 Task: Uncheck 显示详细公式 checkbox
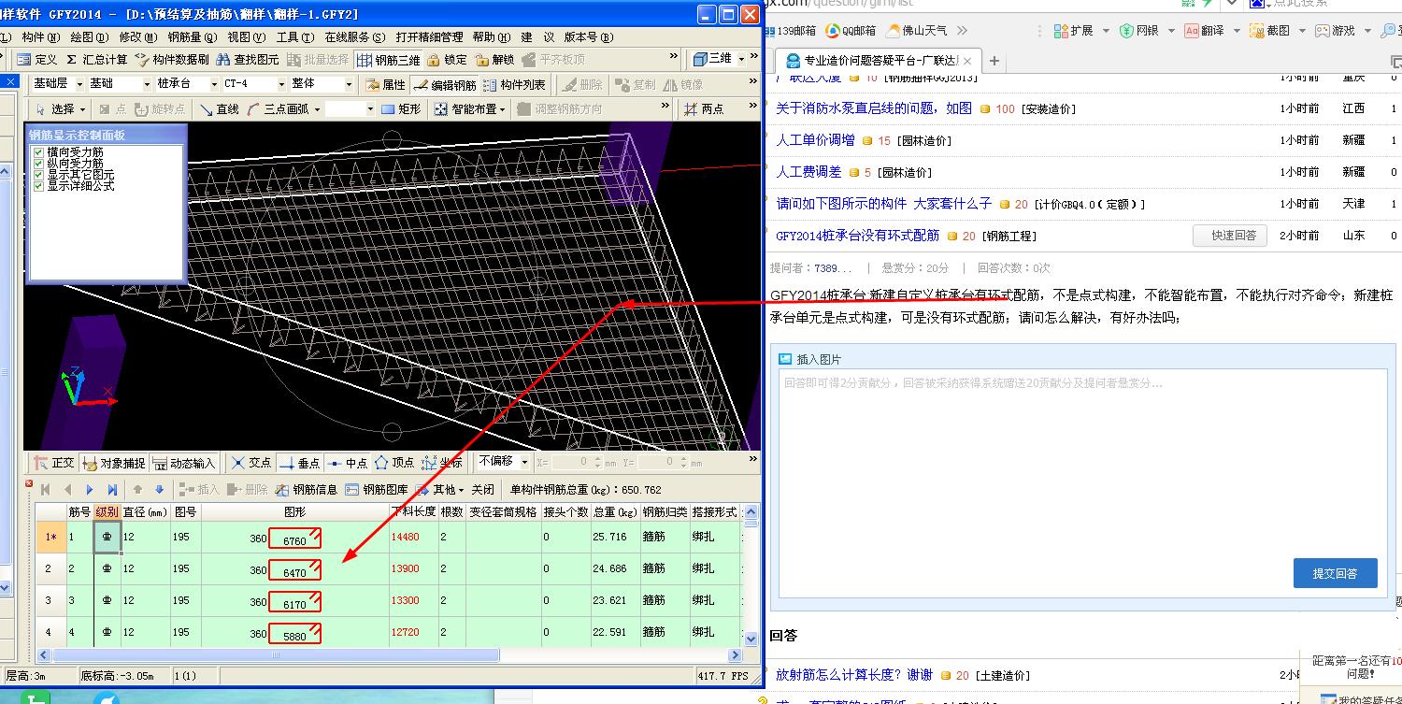coord(38,186)
